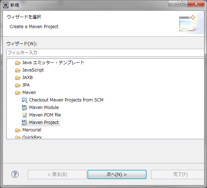Select Maven Module wizard entry
The width and height of the screenshot is (207, 188).
(x=44, y=108)
